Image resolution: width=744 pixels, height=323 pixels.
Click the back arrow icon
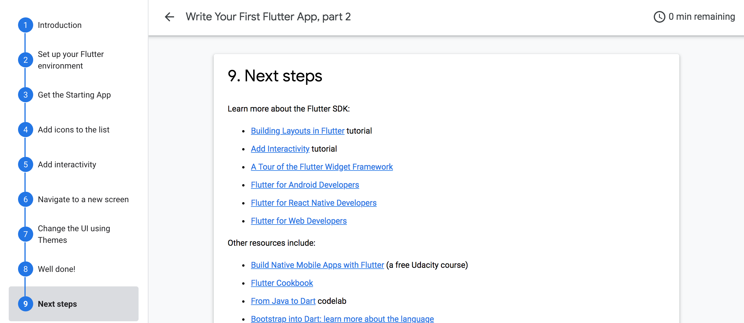169,17
